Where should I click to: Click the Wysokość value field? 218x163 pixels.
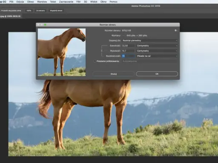click(128, 51)
